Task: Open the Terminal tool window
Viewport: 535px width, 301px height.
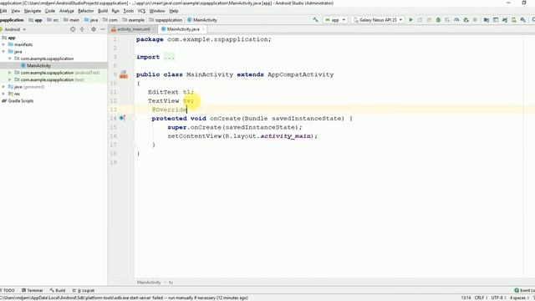Action: 33,290
